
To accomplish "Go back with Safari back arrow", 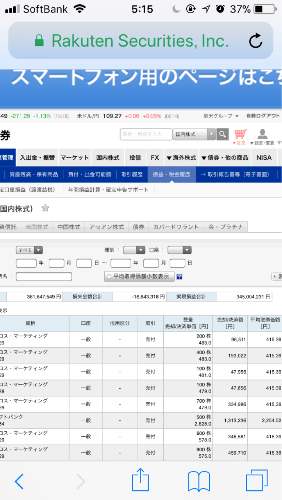I will click(19, 482).
